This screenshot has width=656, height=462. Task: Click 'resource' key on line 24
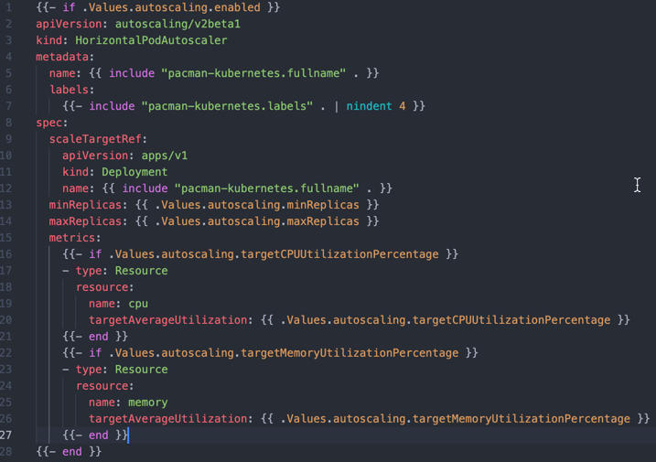pos(102,386)
